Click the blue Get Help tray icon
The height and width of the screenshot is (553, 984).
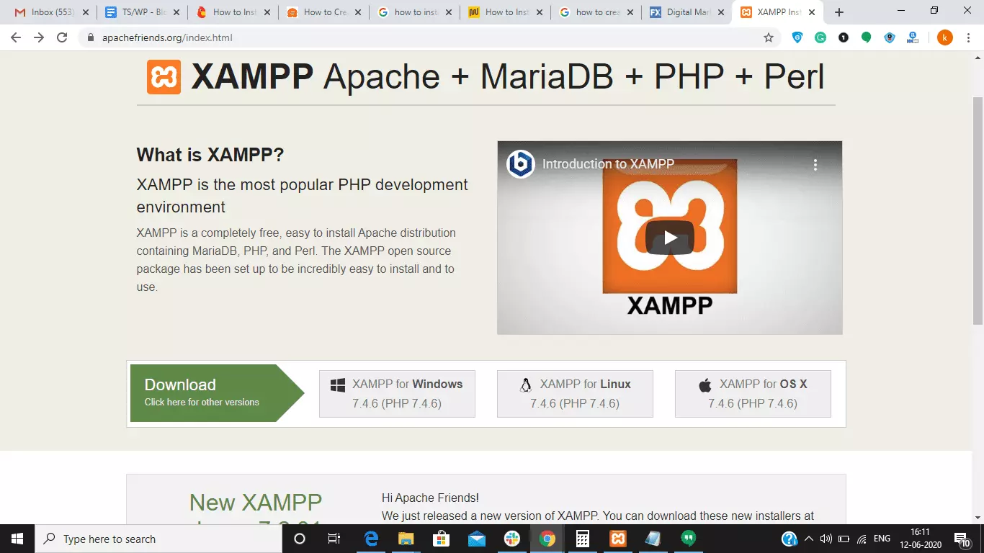point(790,539)
